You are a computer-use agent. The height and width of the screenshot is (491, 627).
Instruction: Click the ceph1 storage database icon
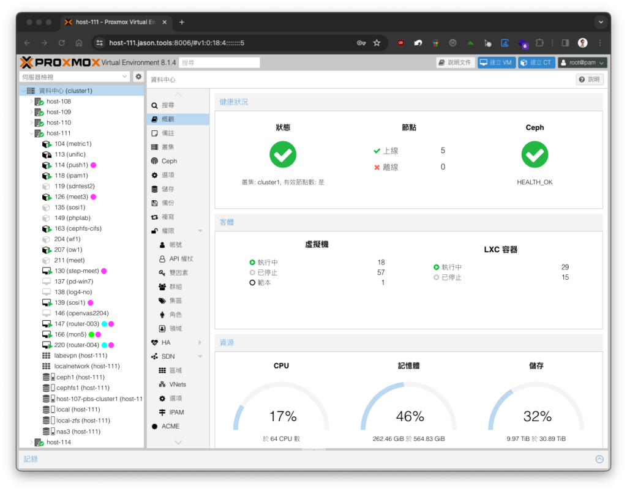coord(47,377)
